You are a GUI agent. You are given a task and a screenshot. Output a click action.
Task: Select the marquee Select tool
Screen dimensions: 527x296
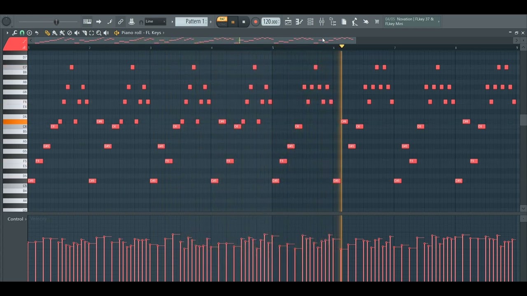pyautogui.click(x=91, y=33)
